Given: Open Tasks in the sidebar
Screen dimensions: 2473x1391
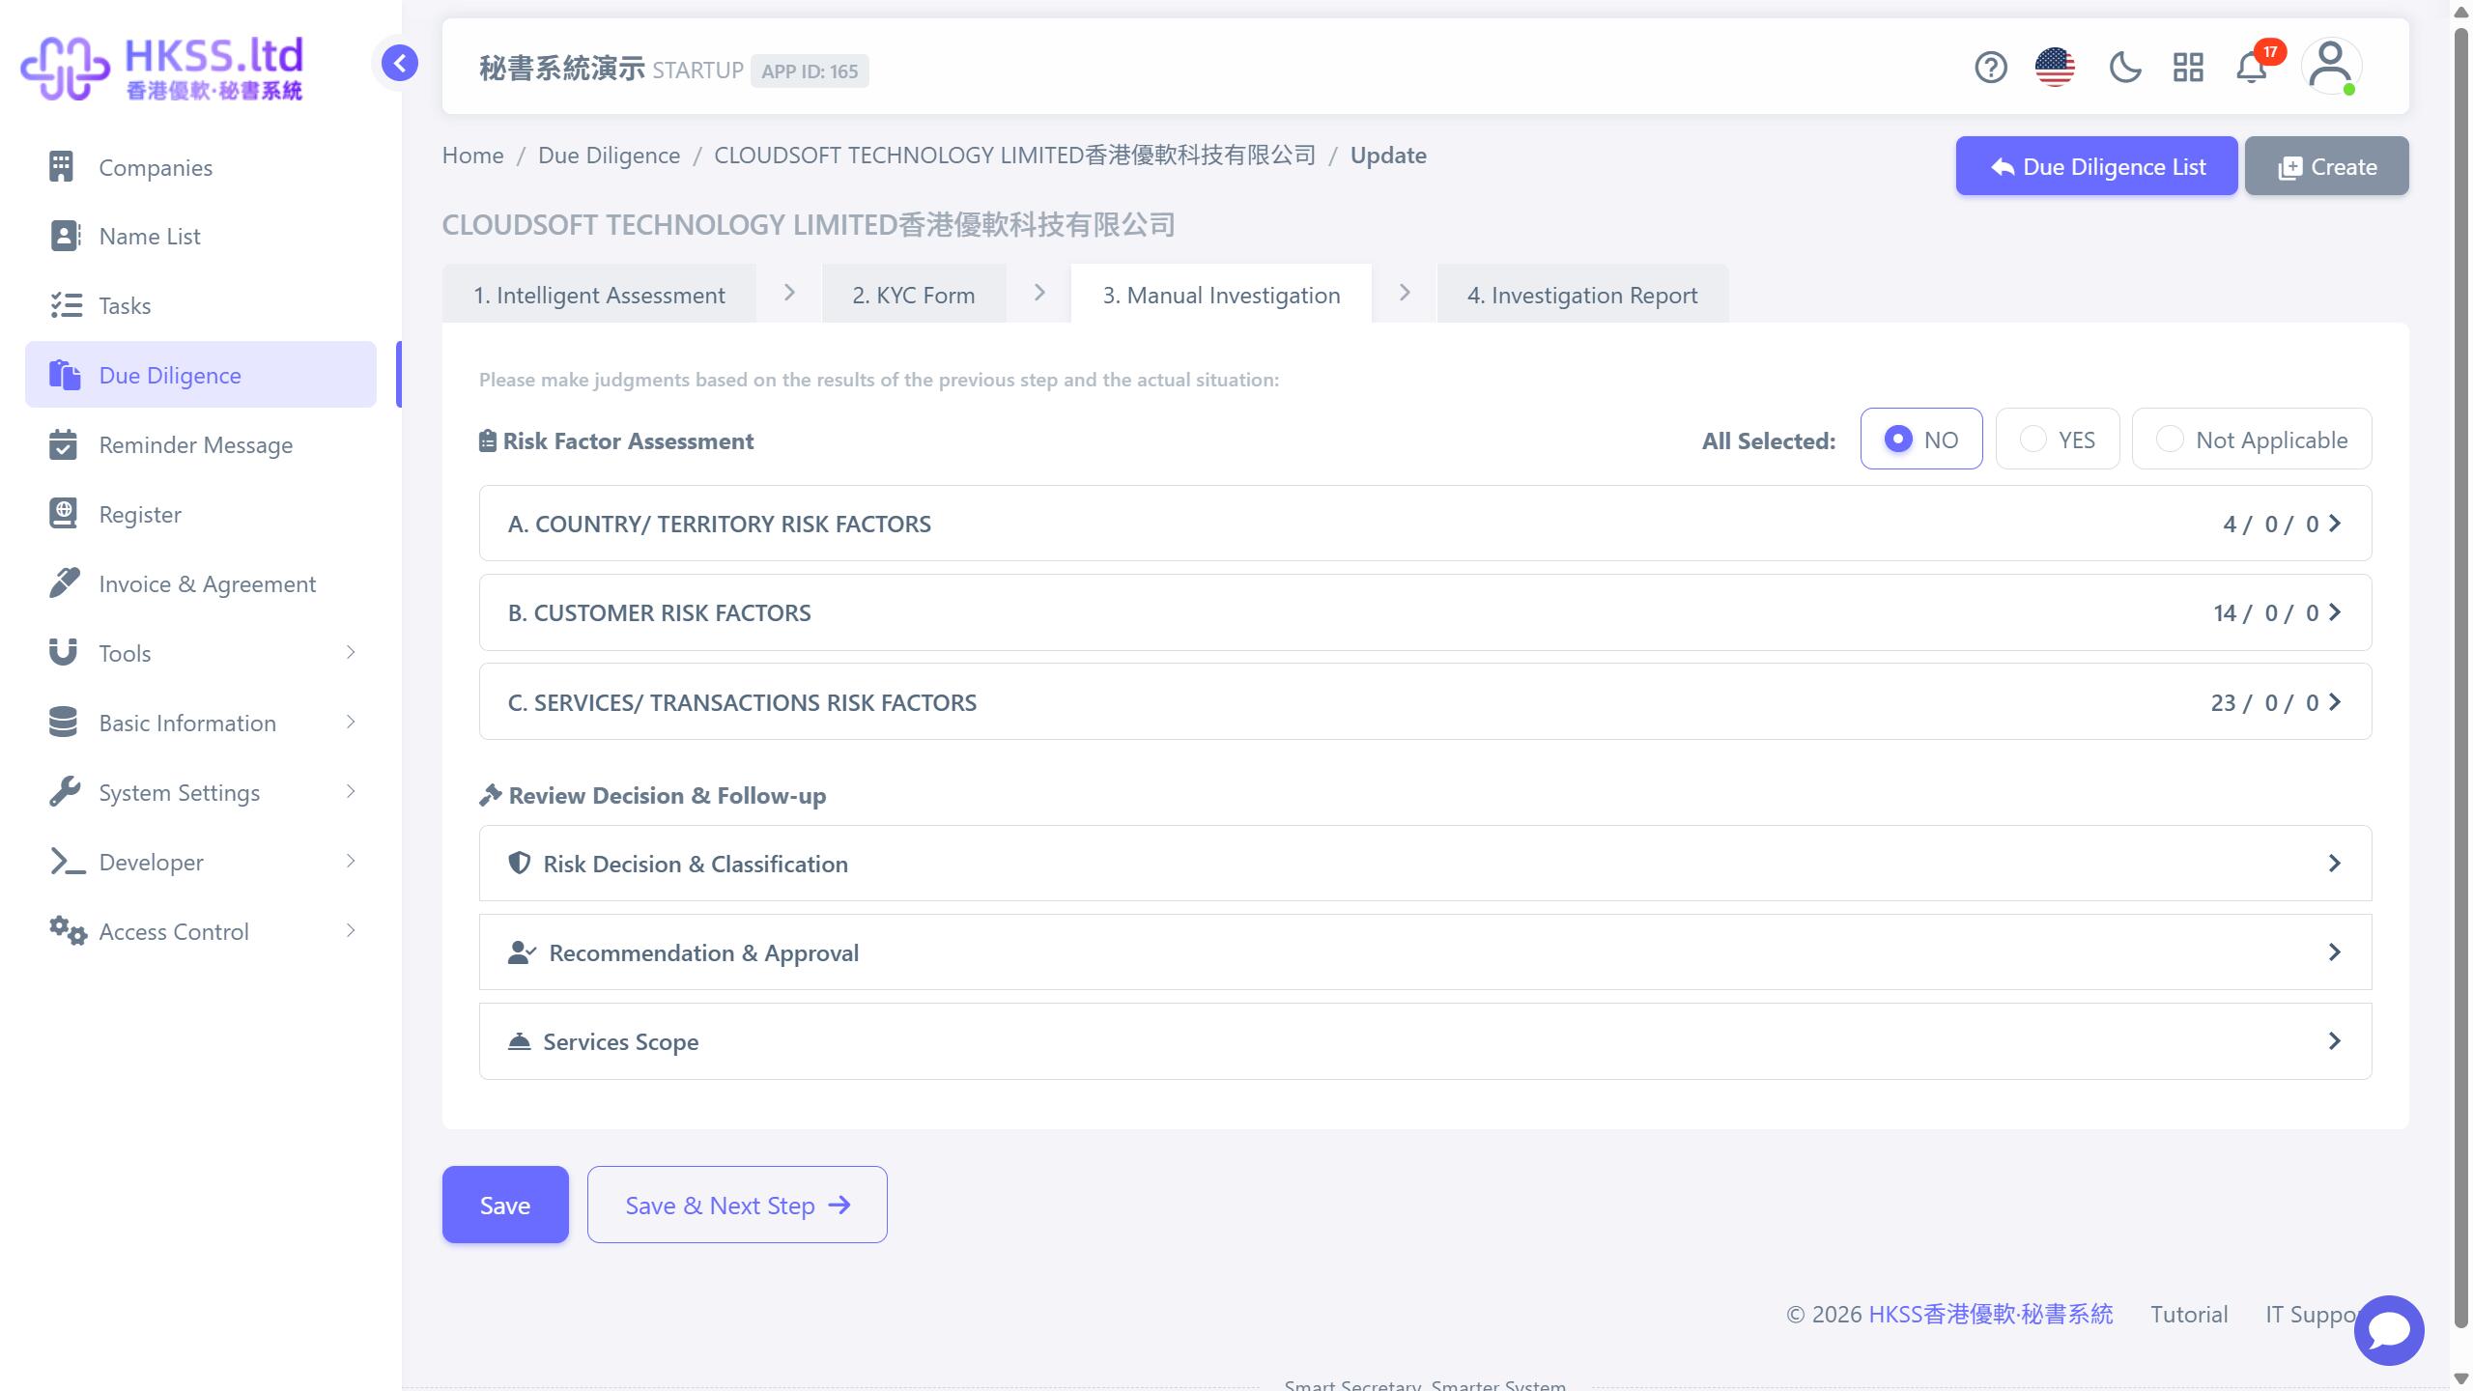Looking at the screenshot, I should 201,306.
